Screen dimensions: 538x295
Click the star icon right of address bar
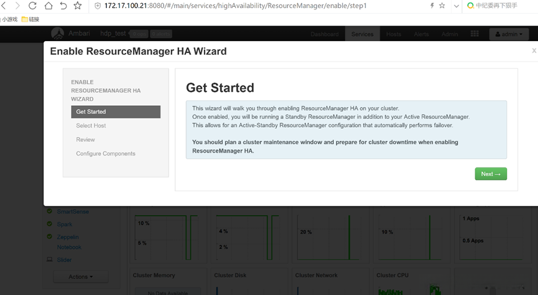click(442, 6)
